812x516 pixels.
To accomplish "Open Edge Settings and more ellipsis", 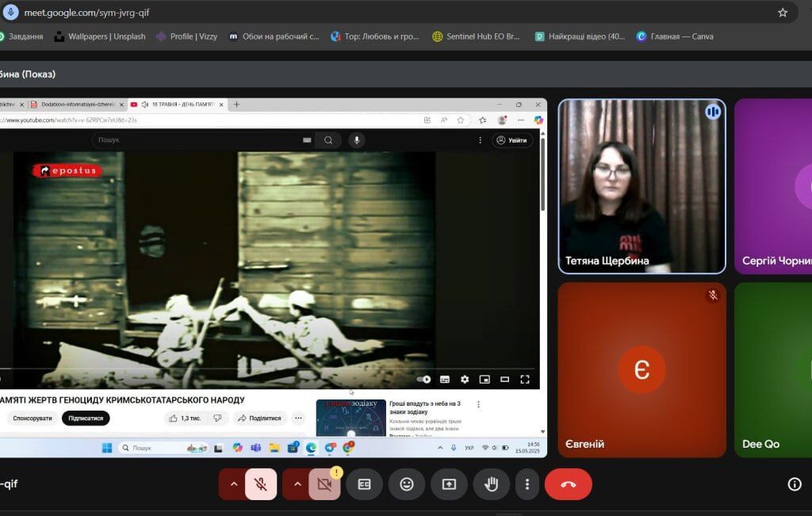I will pyautogui.click(x=521, y=120).
